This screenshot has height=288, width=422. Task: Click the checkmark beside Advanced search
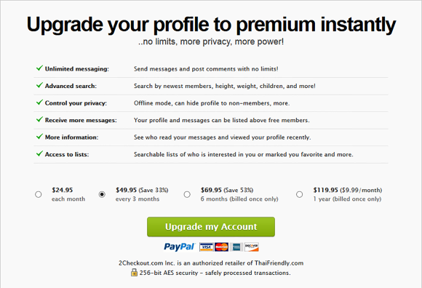39,85
